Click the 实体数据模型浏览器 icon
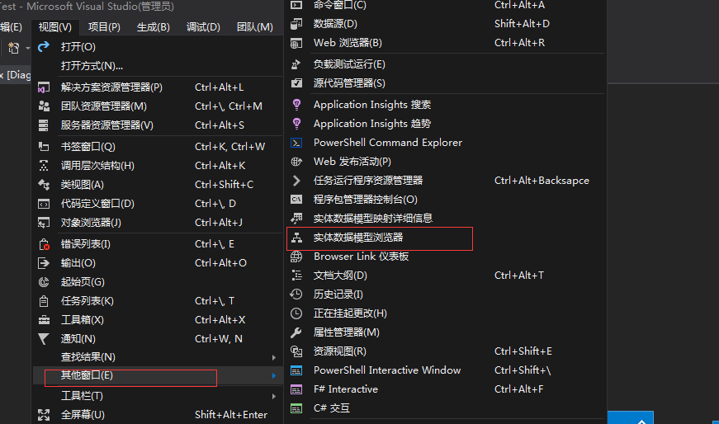This screenshot has width=719, height=424. click(296, 238)
